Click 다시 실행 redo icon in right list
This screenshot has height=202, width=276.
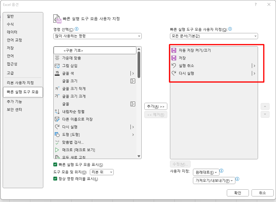pyautogui.click(x=174, y=73)
